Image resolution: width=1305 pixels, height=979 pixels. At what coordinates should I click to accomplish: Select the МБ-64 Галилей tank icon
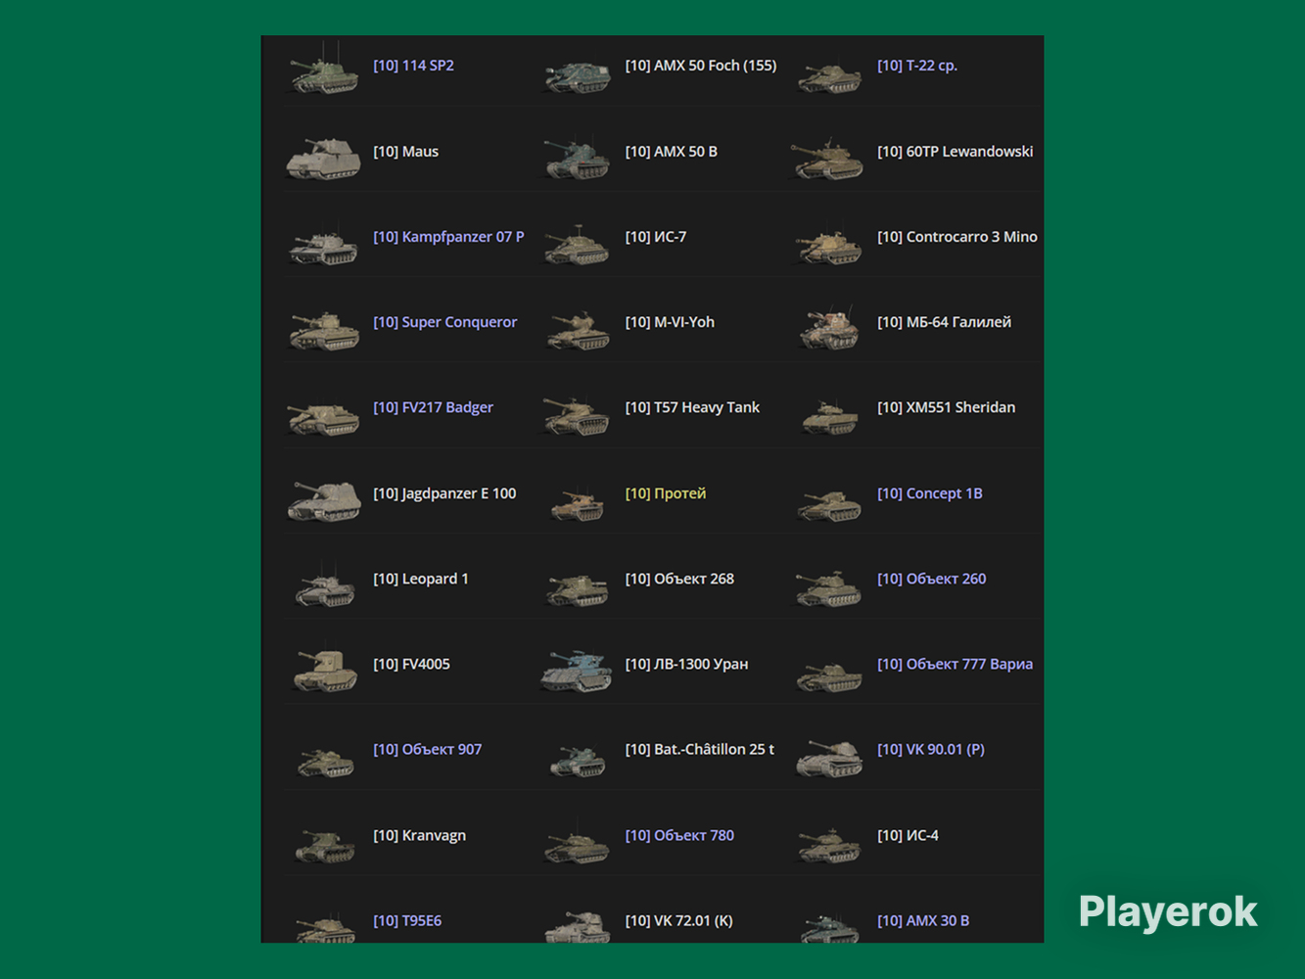pyautogui.click(x=829, y=328)
